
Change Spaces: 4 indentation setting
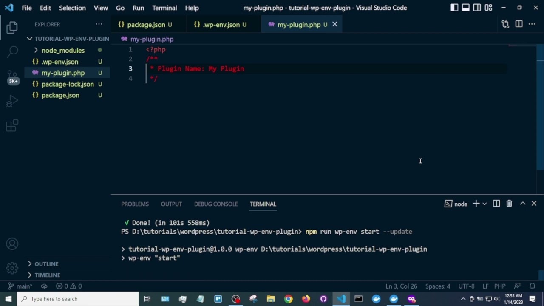pyautogui.click(x=438, y=286)
